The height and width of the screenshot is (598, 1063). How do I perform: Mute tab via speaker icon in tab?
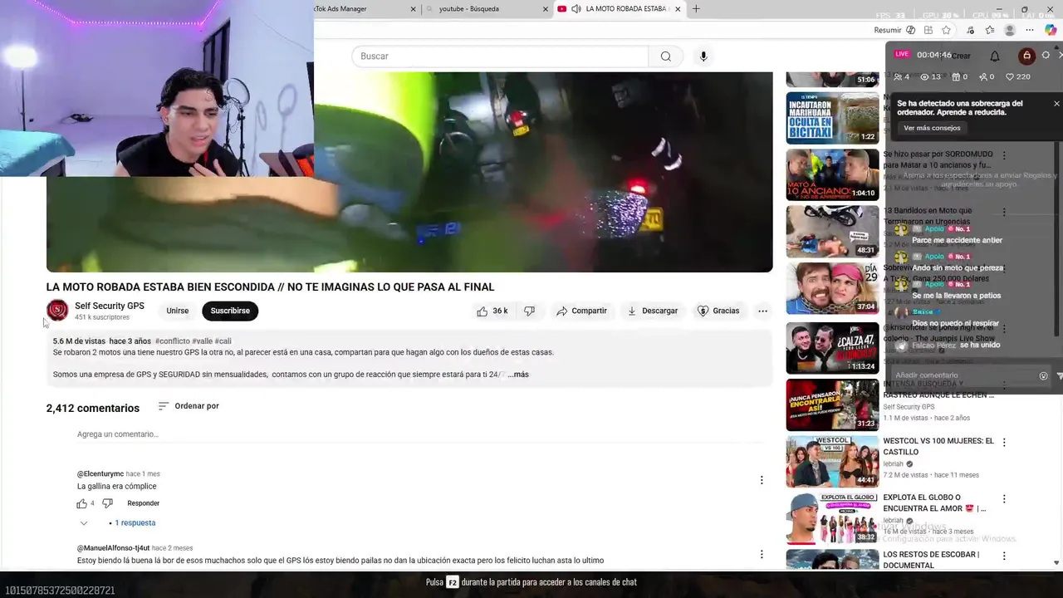click(576, 9)
